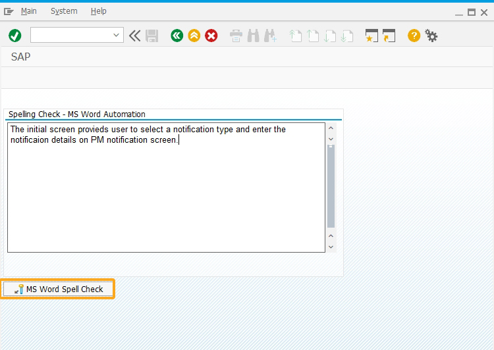Click the Previous Page icon
The width and height of the screenshot is (494, 350).
point(312,36)
